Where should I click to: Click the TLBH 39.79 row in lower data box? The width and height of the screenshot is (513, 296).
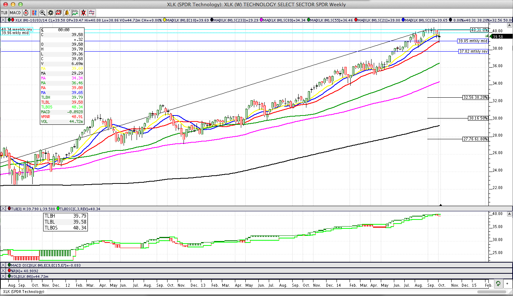point(66,216)
